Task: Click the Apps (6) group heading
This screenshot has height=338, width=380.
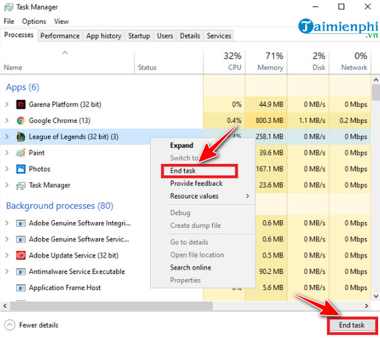Action: 22,87
